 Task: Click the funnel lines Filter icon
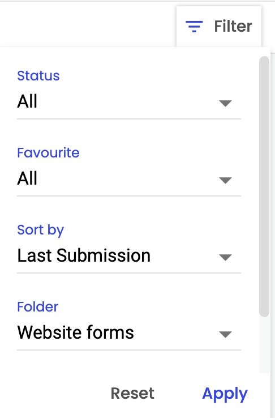pos(194,27)
